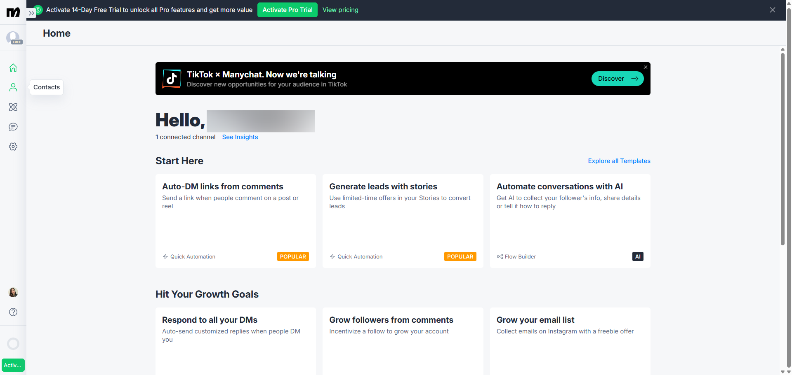The height and width of the screenshot is (375, 792).
Task: Click the Discover button in TikTok banner
Action: pyautogui.click(x=617, y=79)
